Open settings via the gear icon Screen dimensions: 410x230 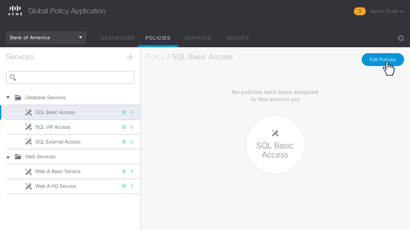401,38
